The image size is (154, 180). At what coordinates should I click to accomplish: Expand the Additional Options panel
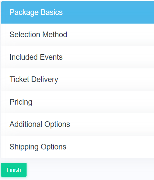[x=77, y=125]
